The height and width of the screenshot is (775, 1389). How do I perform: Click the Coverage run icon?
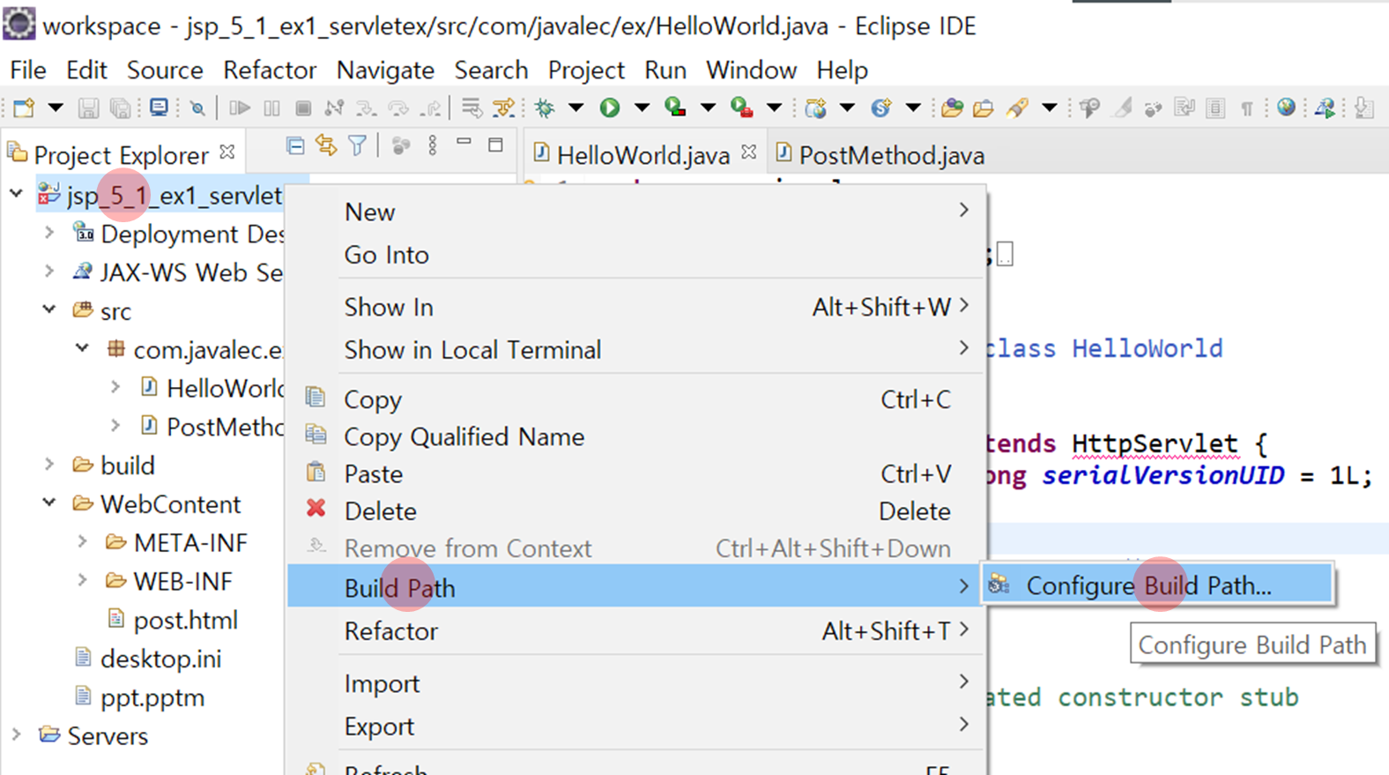[x=675, y=108]
